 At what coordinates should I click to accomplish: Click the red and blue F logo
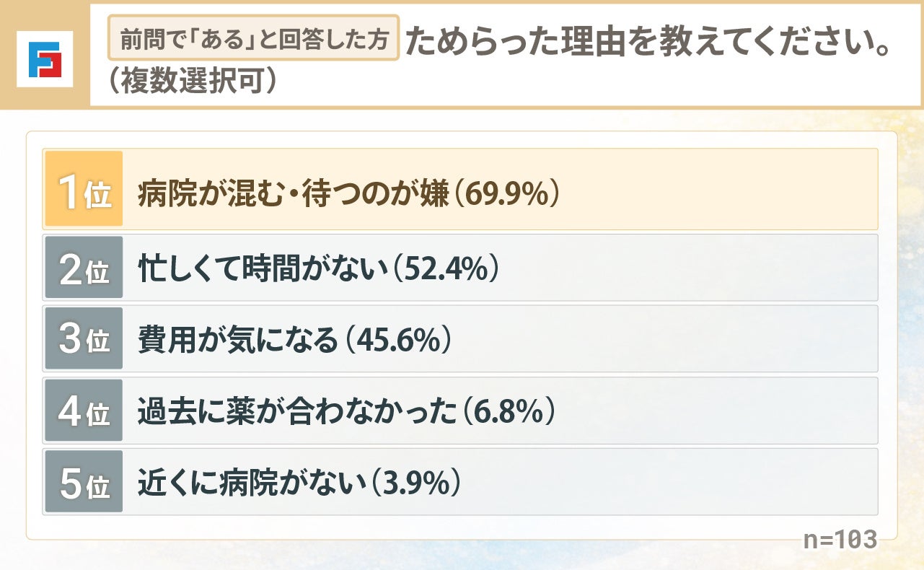pos(45,60)
